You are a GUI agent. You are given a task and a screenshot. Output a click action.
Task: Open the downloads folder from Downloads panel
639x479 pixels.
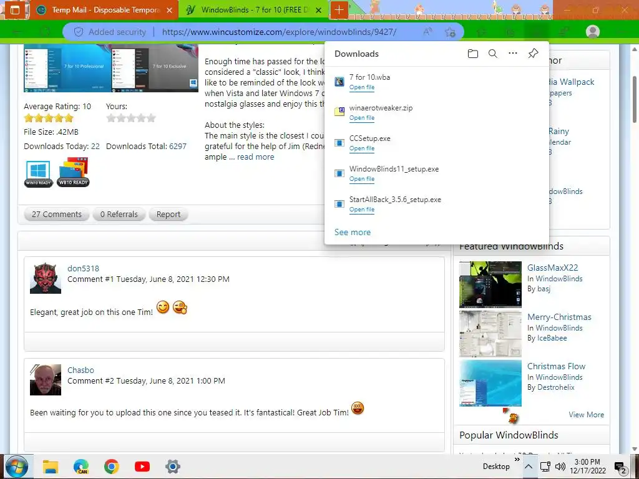(473, 54)
